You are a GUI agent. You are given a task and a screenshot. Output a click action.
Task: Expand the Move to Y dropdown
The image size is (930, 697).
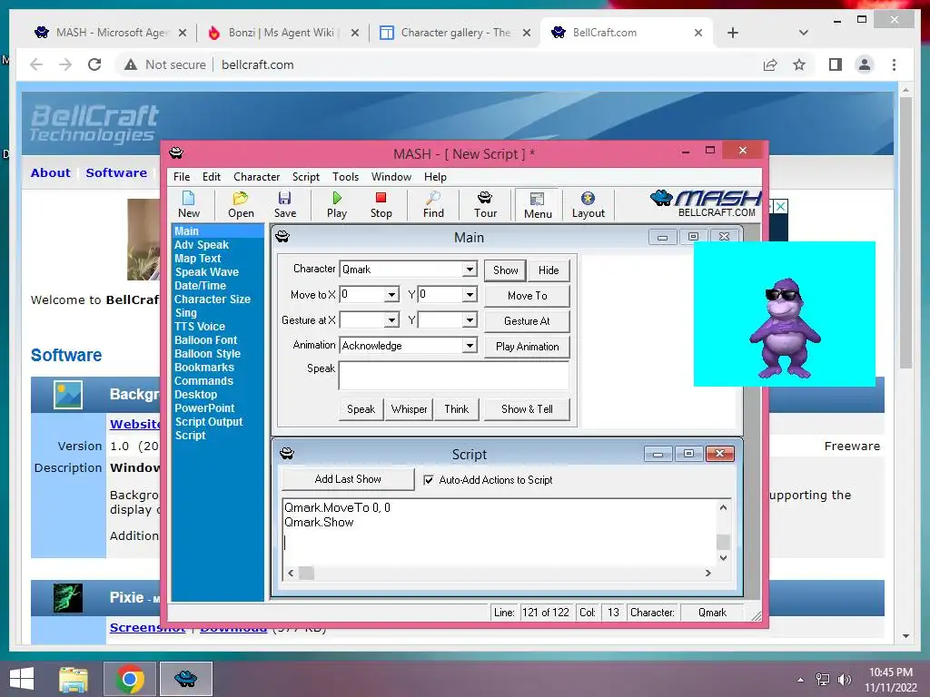pyautogui.click(x=470, y=295)
